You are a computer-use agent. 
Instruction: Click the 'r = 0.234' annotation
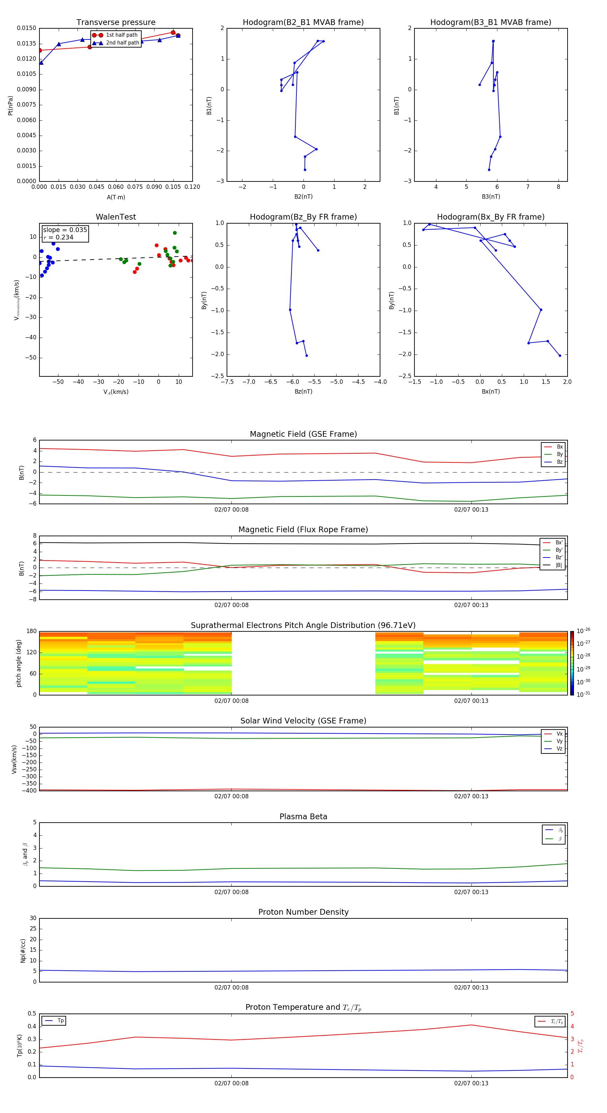(58, 237)
